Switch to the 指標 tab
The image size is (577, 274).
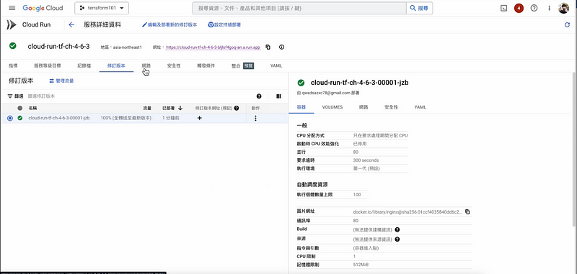tap(13, 65)
